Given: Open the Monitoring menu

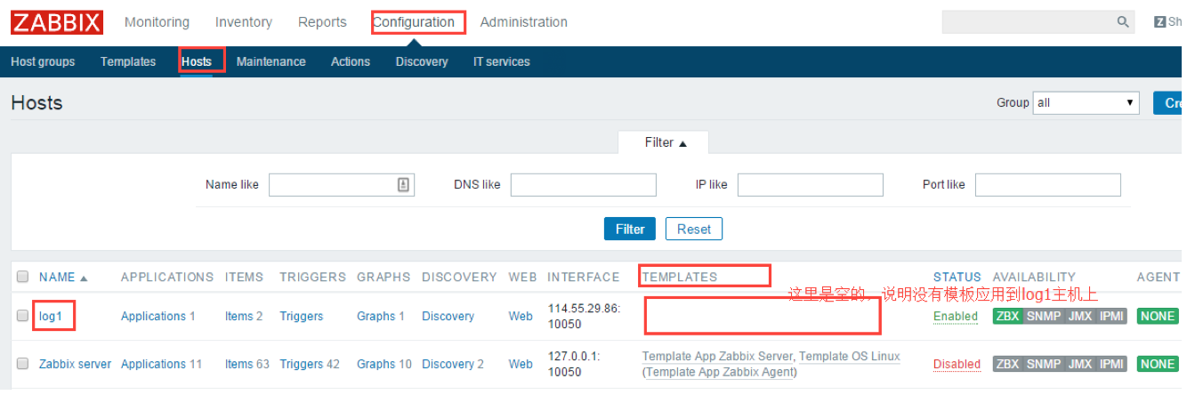Looking at the screenshot, I should pyautogui.click(x=157, y=22).
